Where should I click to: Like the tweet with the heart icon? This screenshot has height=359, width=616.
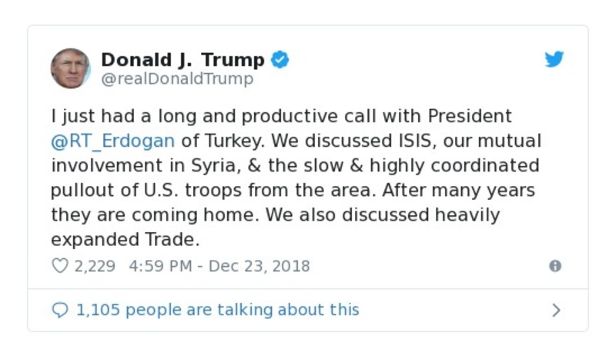click(x=59, y=266)
